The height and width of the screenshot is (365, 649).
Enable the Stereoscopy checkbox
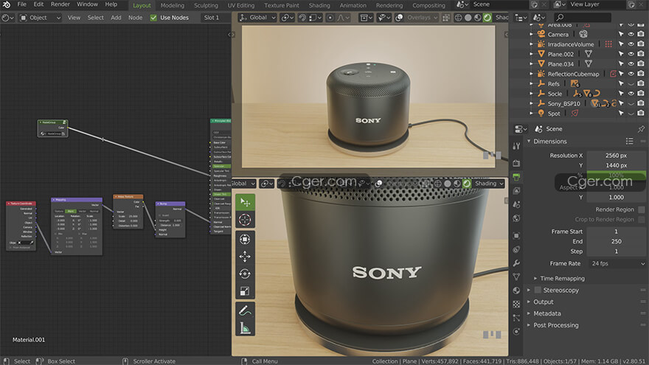click(538, 290)
